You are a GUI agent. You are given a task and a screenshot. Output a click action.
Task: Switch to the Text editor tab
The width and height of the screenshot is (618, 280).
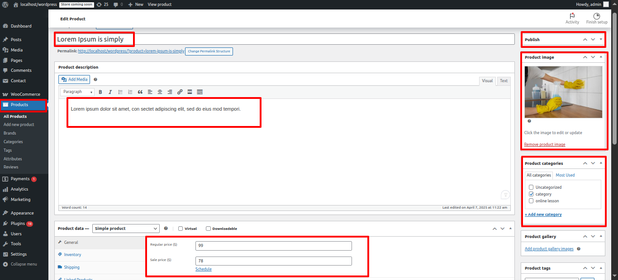point(504,81)
